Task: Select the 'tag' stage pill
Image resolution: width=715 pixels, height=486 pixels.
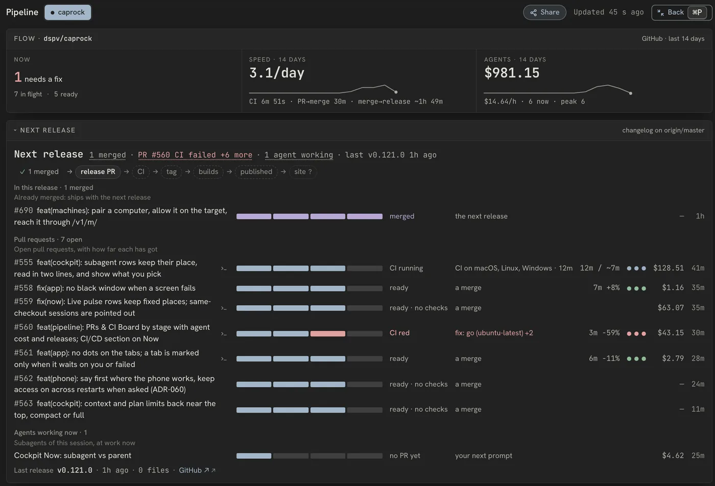Action: (172, 172)
